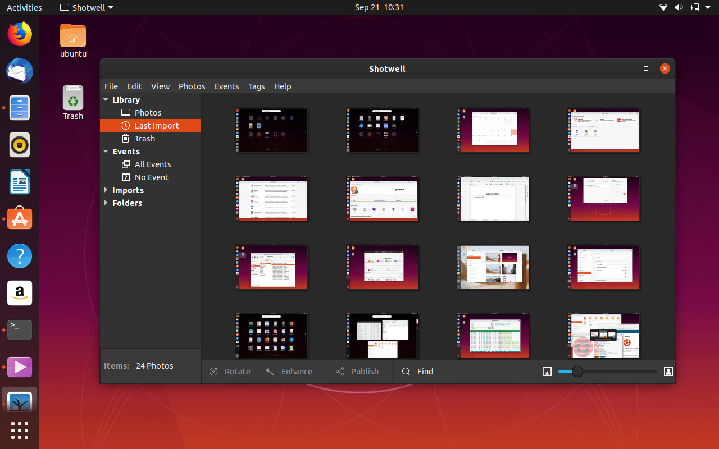This screenshot has height=449, width=719.
Task: Open the Publish sharing icon
Action: pos(339,371)
